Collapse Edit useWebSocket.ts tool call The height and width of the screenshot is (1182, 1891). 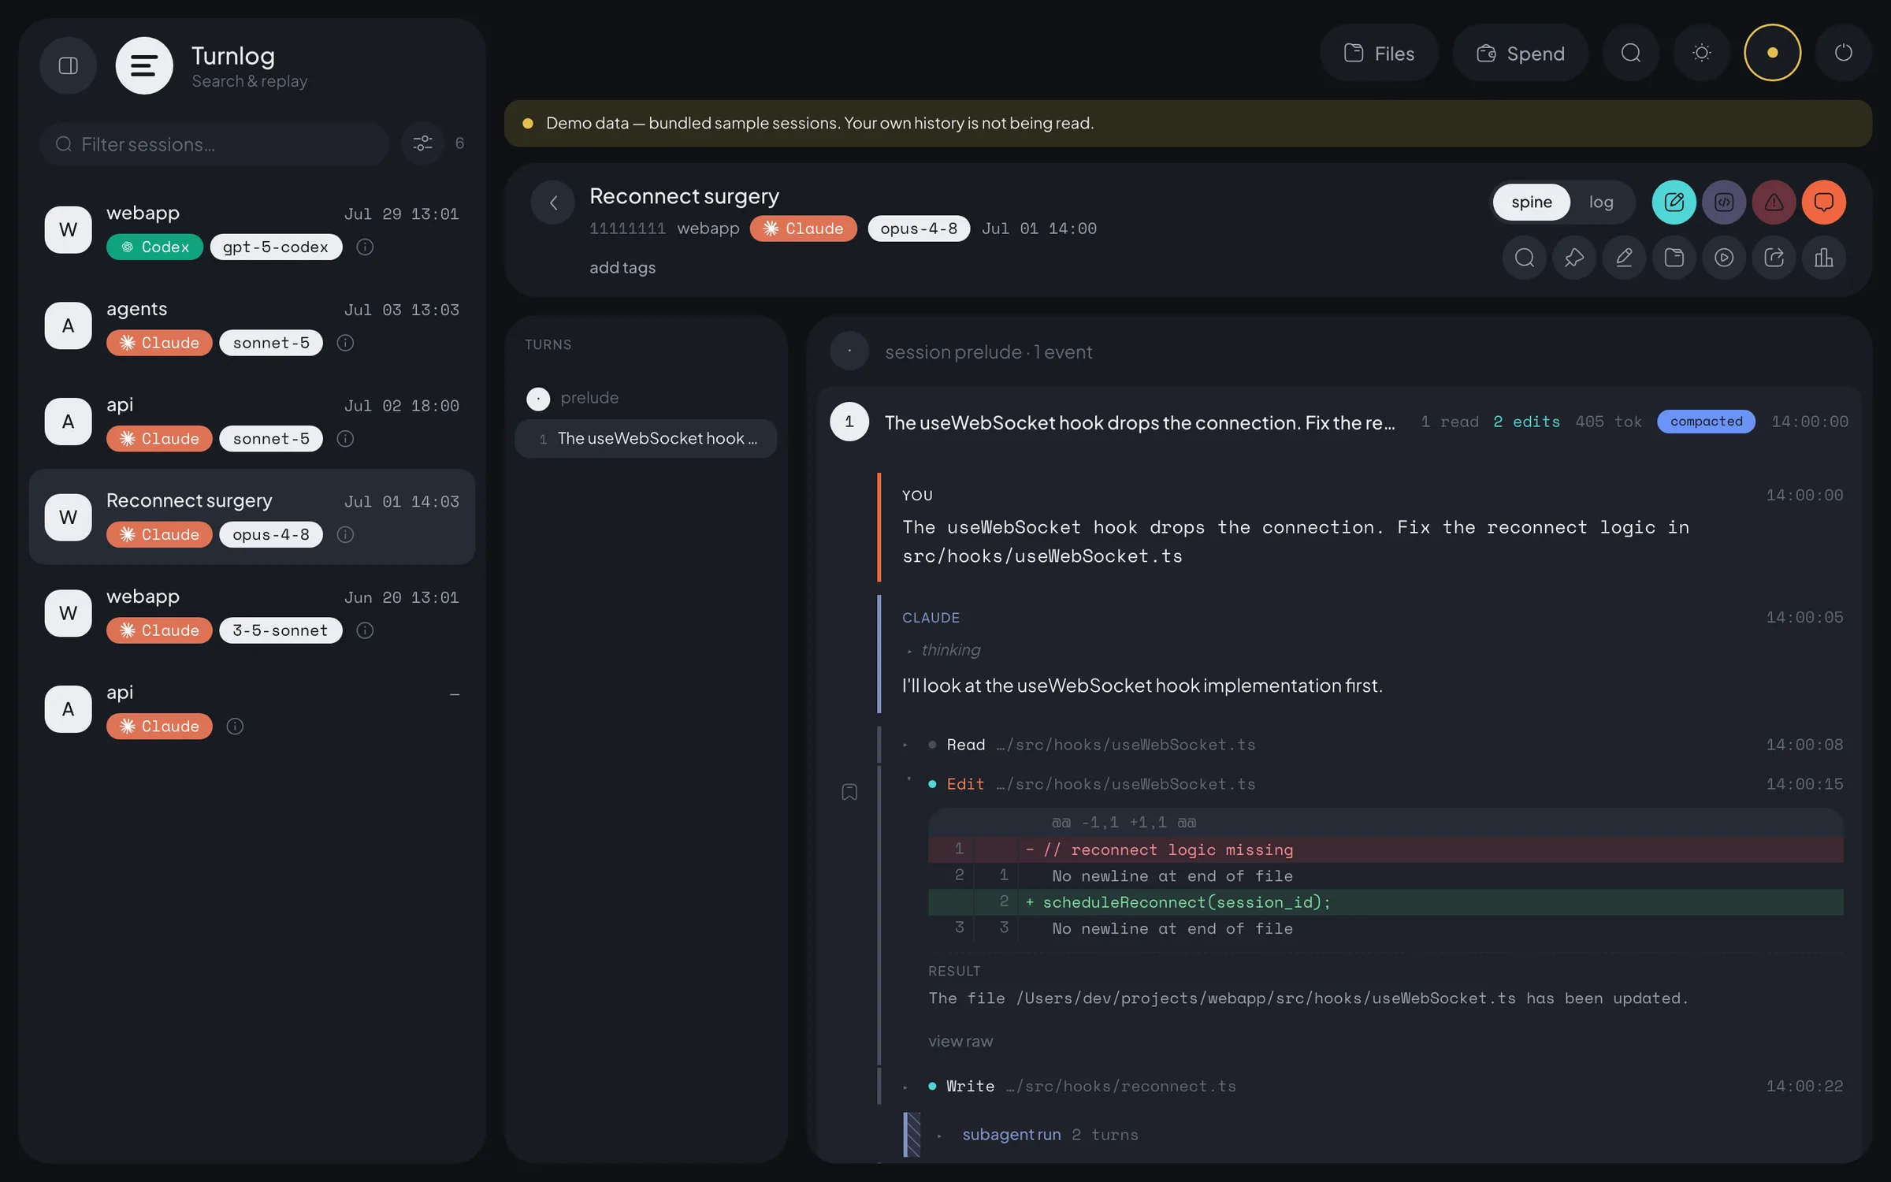1373,784
